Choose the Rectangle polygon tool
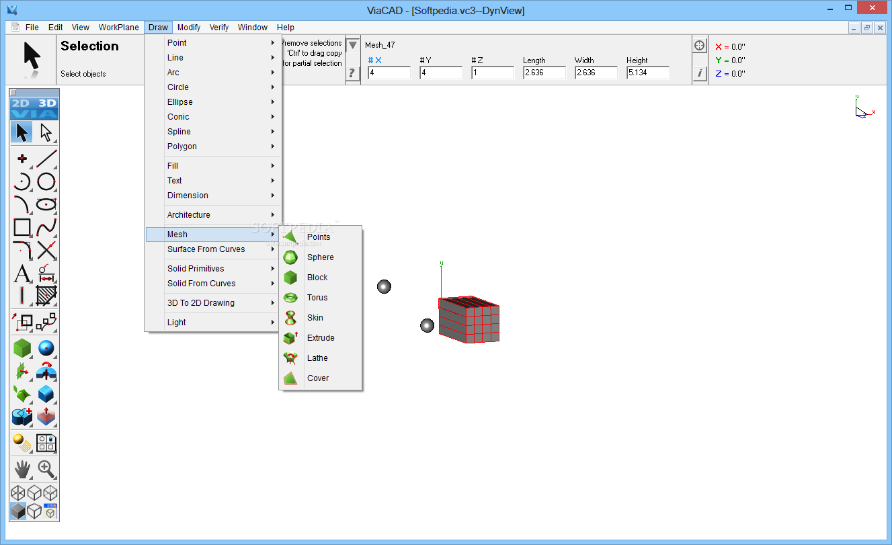This screenshot has width=892, height=545. (22, 227)
